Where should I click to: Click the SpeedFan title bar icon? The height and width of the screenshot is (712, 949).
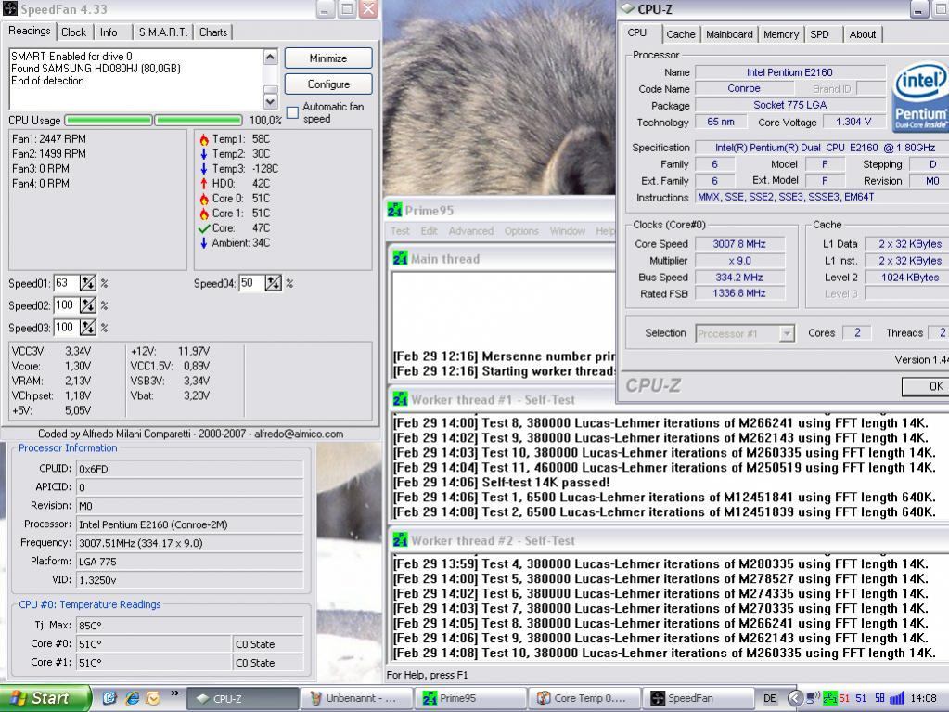coord(9,9)
